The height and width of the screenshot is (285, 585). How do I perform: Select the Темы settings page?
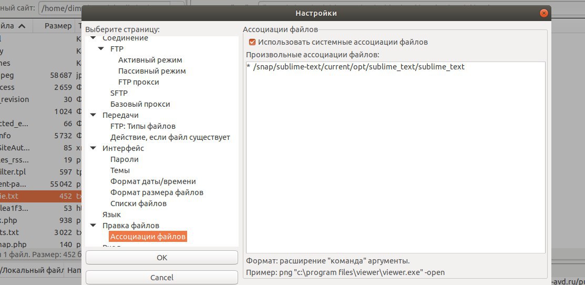pyautogui.click(x=120, y=170)
